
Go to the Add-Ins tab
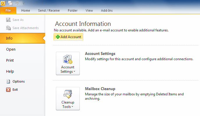click(107, 10)
